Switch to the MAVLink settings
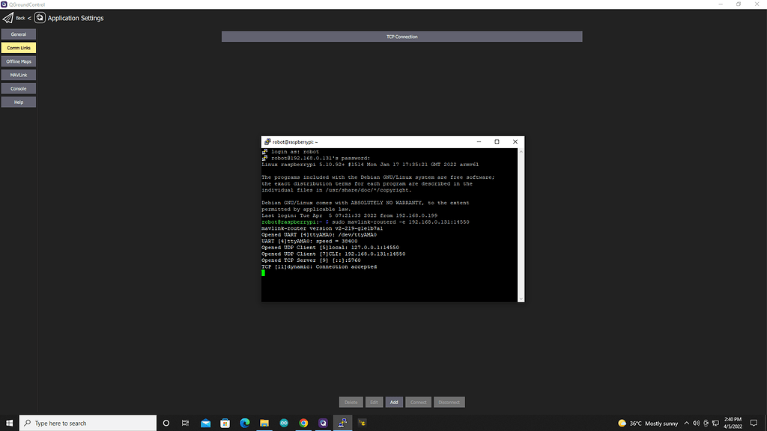767x431 pixels. 19,75
